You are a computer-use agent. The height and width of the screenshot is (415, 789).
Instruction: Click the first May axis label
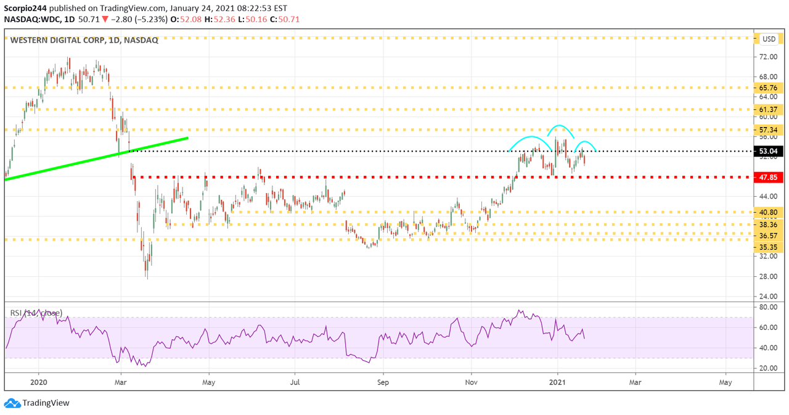(x=209, y=382)
